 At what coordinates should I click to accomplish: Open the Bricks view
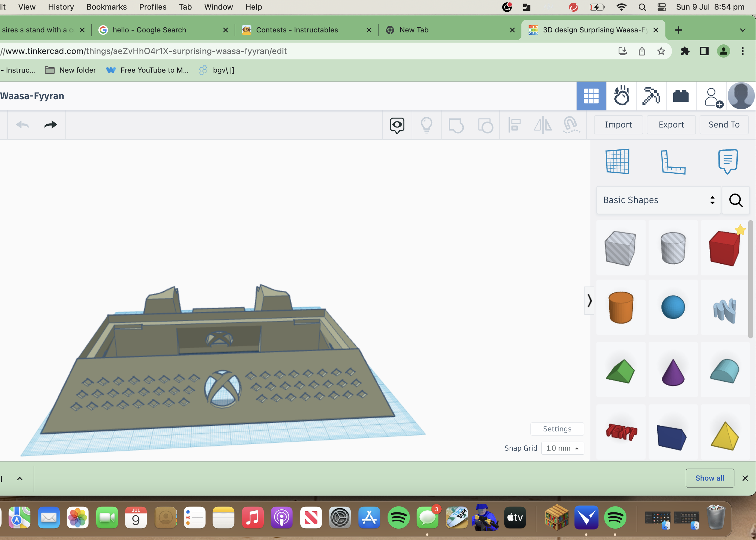[x=680, y=96]
